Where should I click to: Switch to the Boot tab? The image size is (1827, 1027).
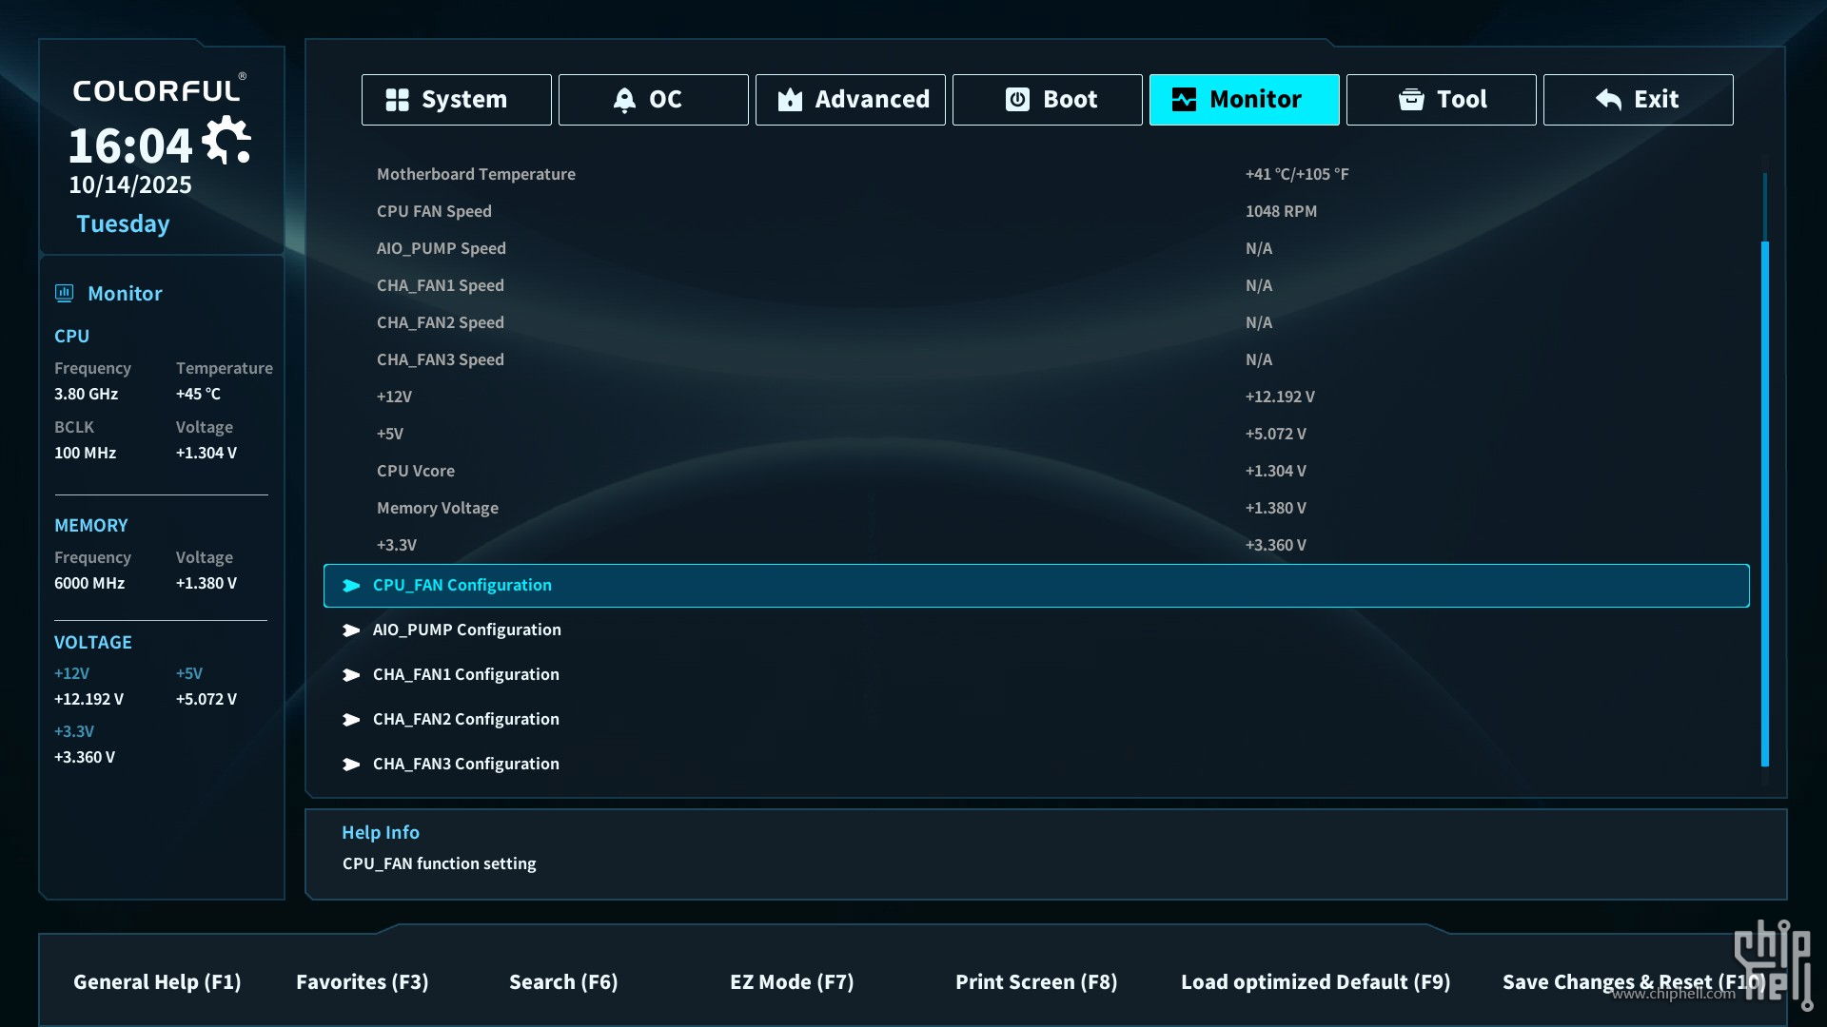click(x=1070, y=100)
